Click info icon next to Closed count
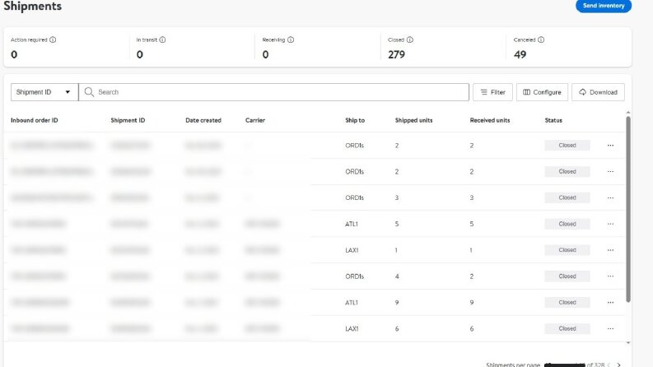653x367 pixels. click(x=410, y=40)
